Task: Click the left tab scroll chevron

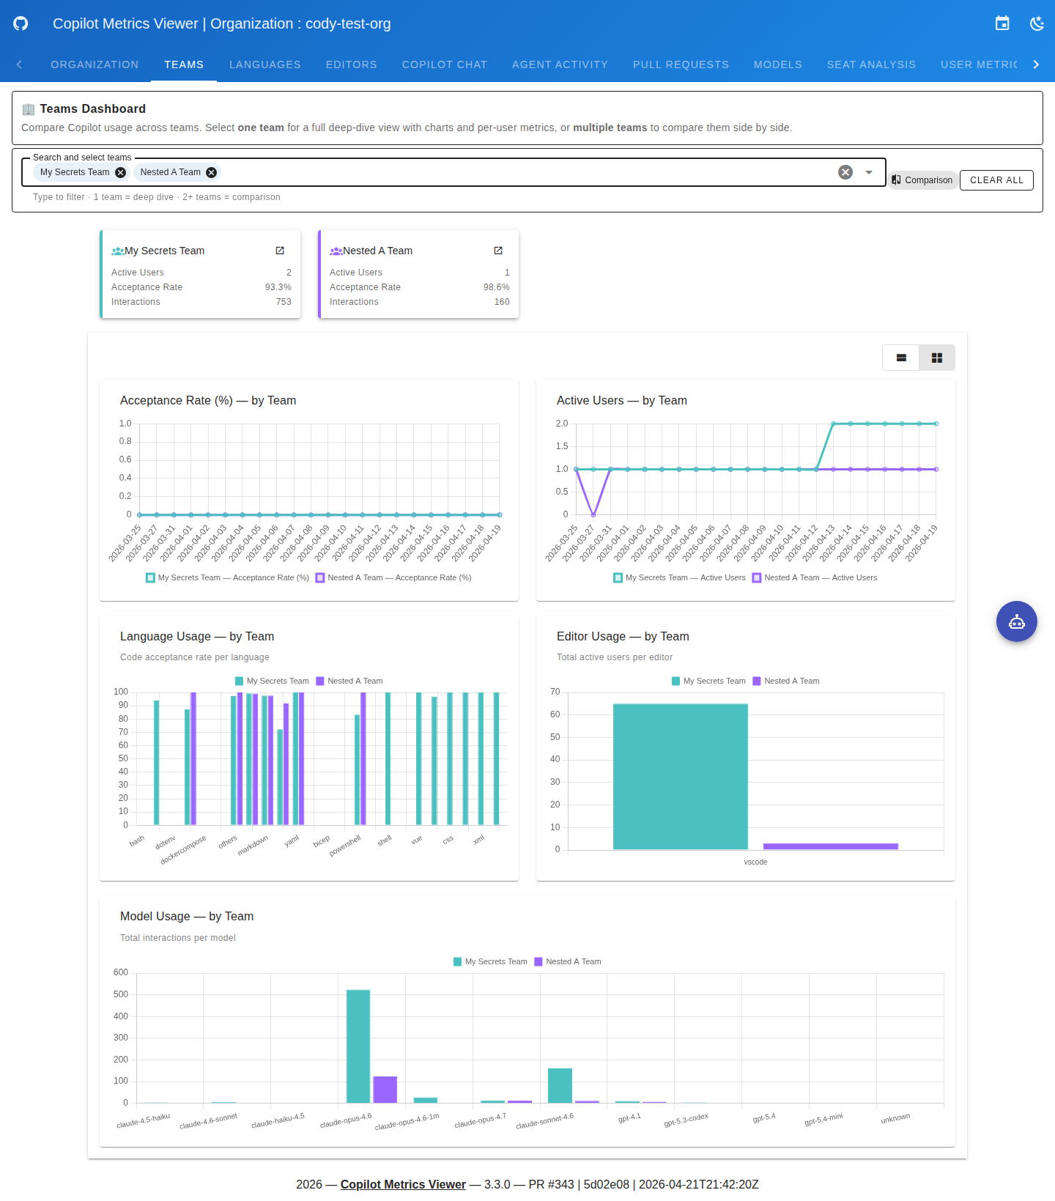Action: coord(19,64)
